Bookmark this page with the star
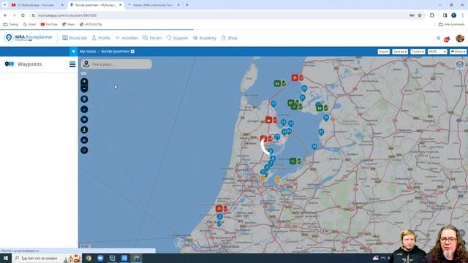This screenshot has width=468, height=263. click(420, 15)
